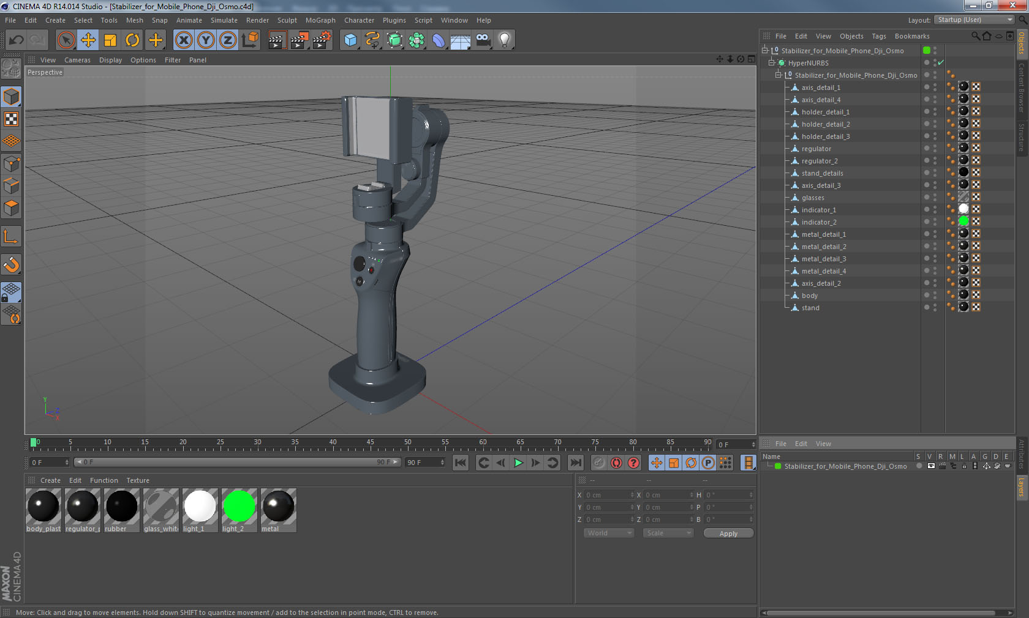Viewport: 1029px width, 618px height.
Task: Select the glasses object in tree
Action: pos(813,198)
